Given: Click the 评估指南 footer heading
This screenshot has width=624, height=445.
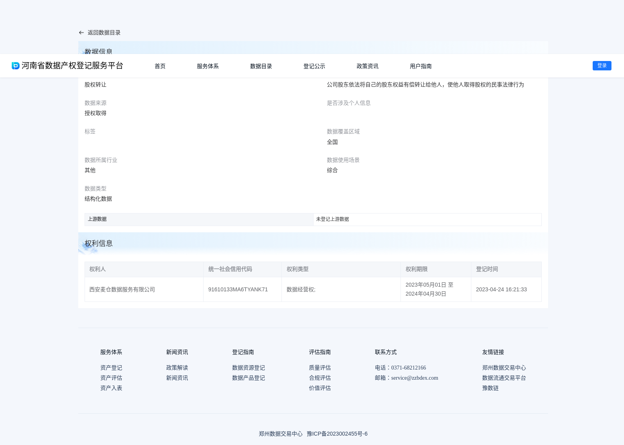Looking at the screenshot, I should pos(320,352).
